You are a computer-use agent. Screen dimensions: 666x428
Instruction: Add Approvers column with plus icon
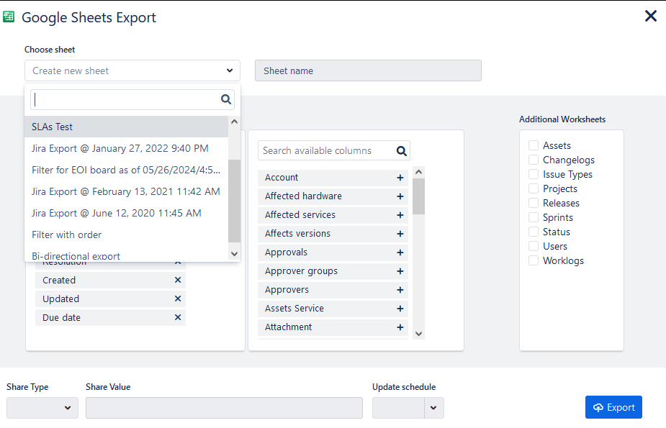(x=400, y=290)
